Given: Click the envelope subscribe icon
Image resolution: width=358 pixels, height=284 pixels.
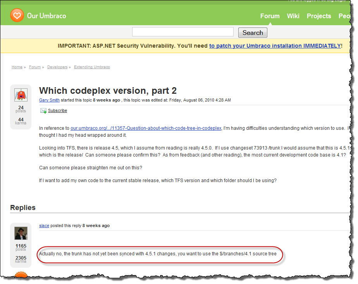Looking at the screenshot, I should point(43,111).
